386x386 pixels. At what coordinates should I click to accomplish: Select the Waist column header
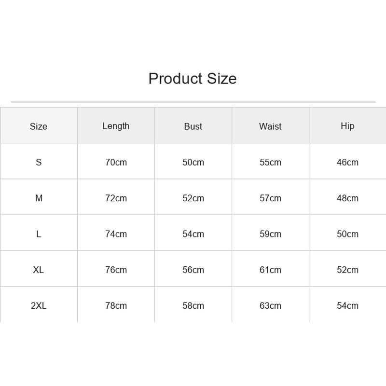(270, 126)
